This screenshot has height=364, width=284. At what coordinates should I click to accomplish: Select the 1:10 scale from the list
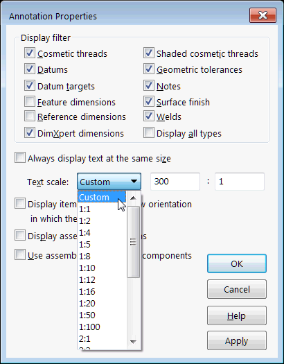(x=102, y=268)
